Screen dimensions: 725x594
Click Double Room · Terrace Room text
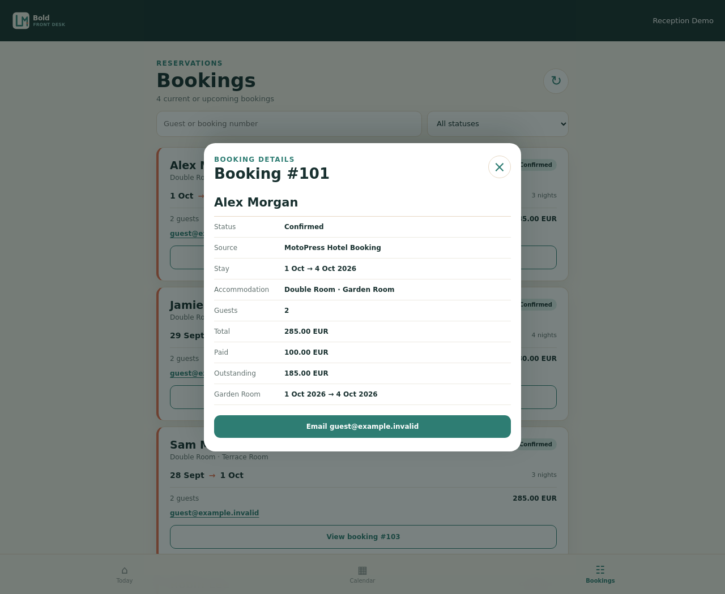(219, 457)
